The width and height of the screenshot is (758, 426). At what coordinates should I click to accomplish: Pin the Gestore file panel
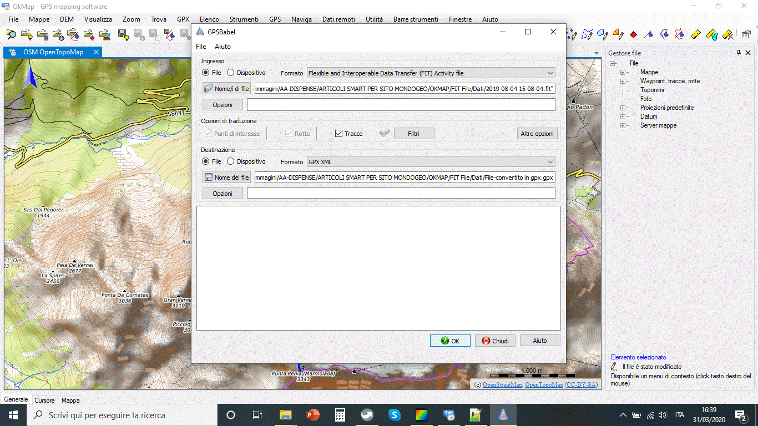(x=739, y=53)
